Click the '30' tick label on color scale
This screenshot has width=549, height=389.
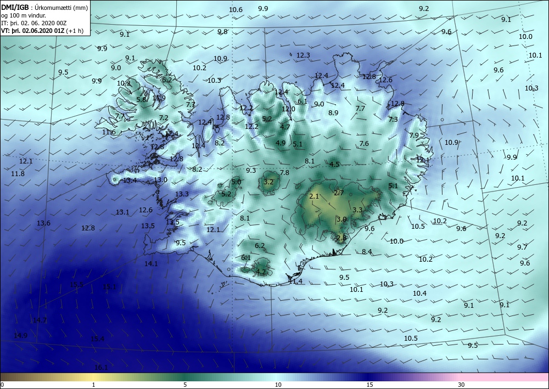click(462, 385)
